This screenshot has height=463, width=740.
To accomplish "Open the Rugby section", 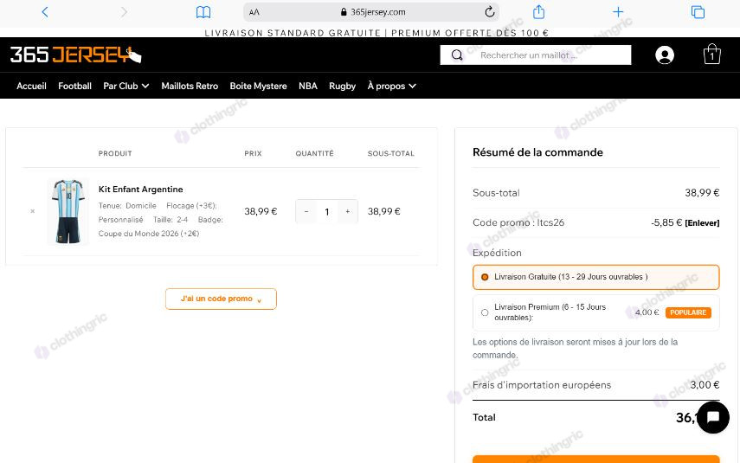I will tap(342, 86).
